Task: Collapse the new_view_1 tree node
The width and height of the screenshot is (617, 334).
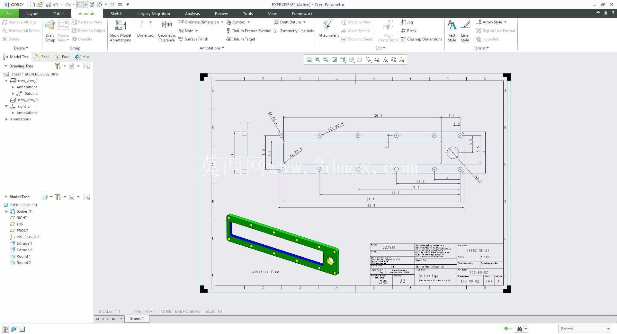Action: (x=6, y=81)
